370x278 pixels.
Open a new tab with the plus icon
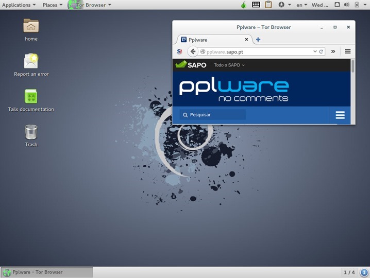(x=258, y=40)
